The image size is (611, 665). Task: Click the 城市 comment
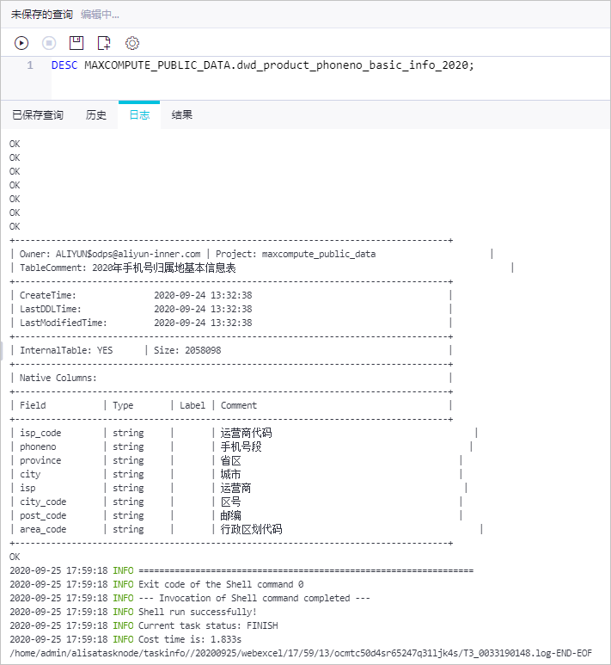[x=231, y=474]
